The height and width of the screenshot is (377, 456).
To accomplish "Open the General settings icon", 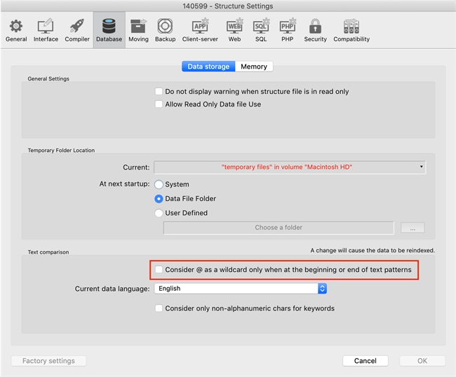I will pyautogui.click(x=16, y=29).
